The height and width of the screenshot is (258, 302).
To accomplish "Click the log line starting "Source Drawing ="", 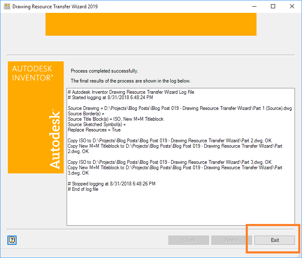I will pyautogui.click(x=180, y=108).
